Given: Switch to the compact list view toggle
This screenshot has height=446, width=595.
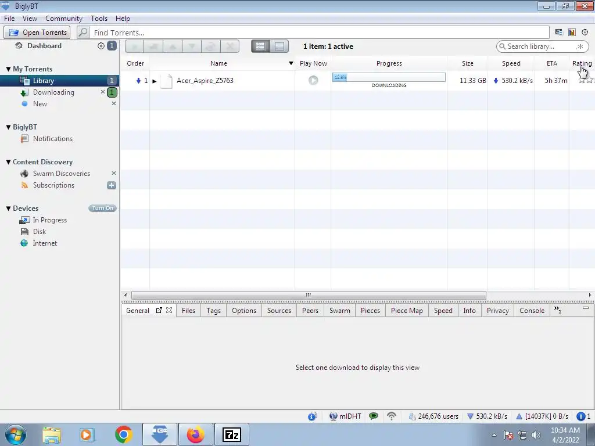Looking at the screenshot, I should (279, 46).
